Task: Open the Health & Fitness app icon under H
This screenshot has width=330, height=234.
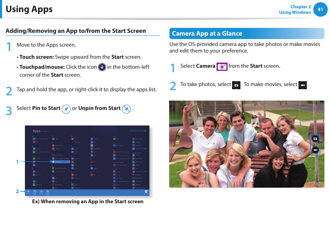Action: [x=53, y=146]
